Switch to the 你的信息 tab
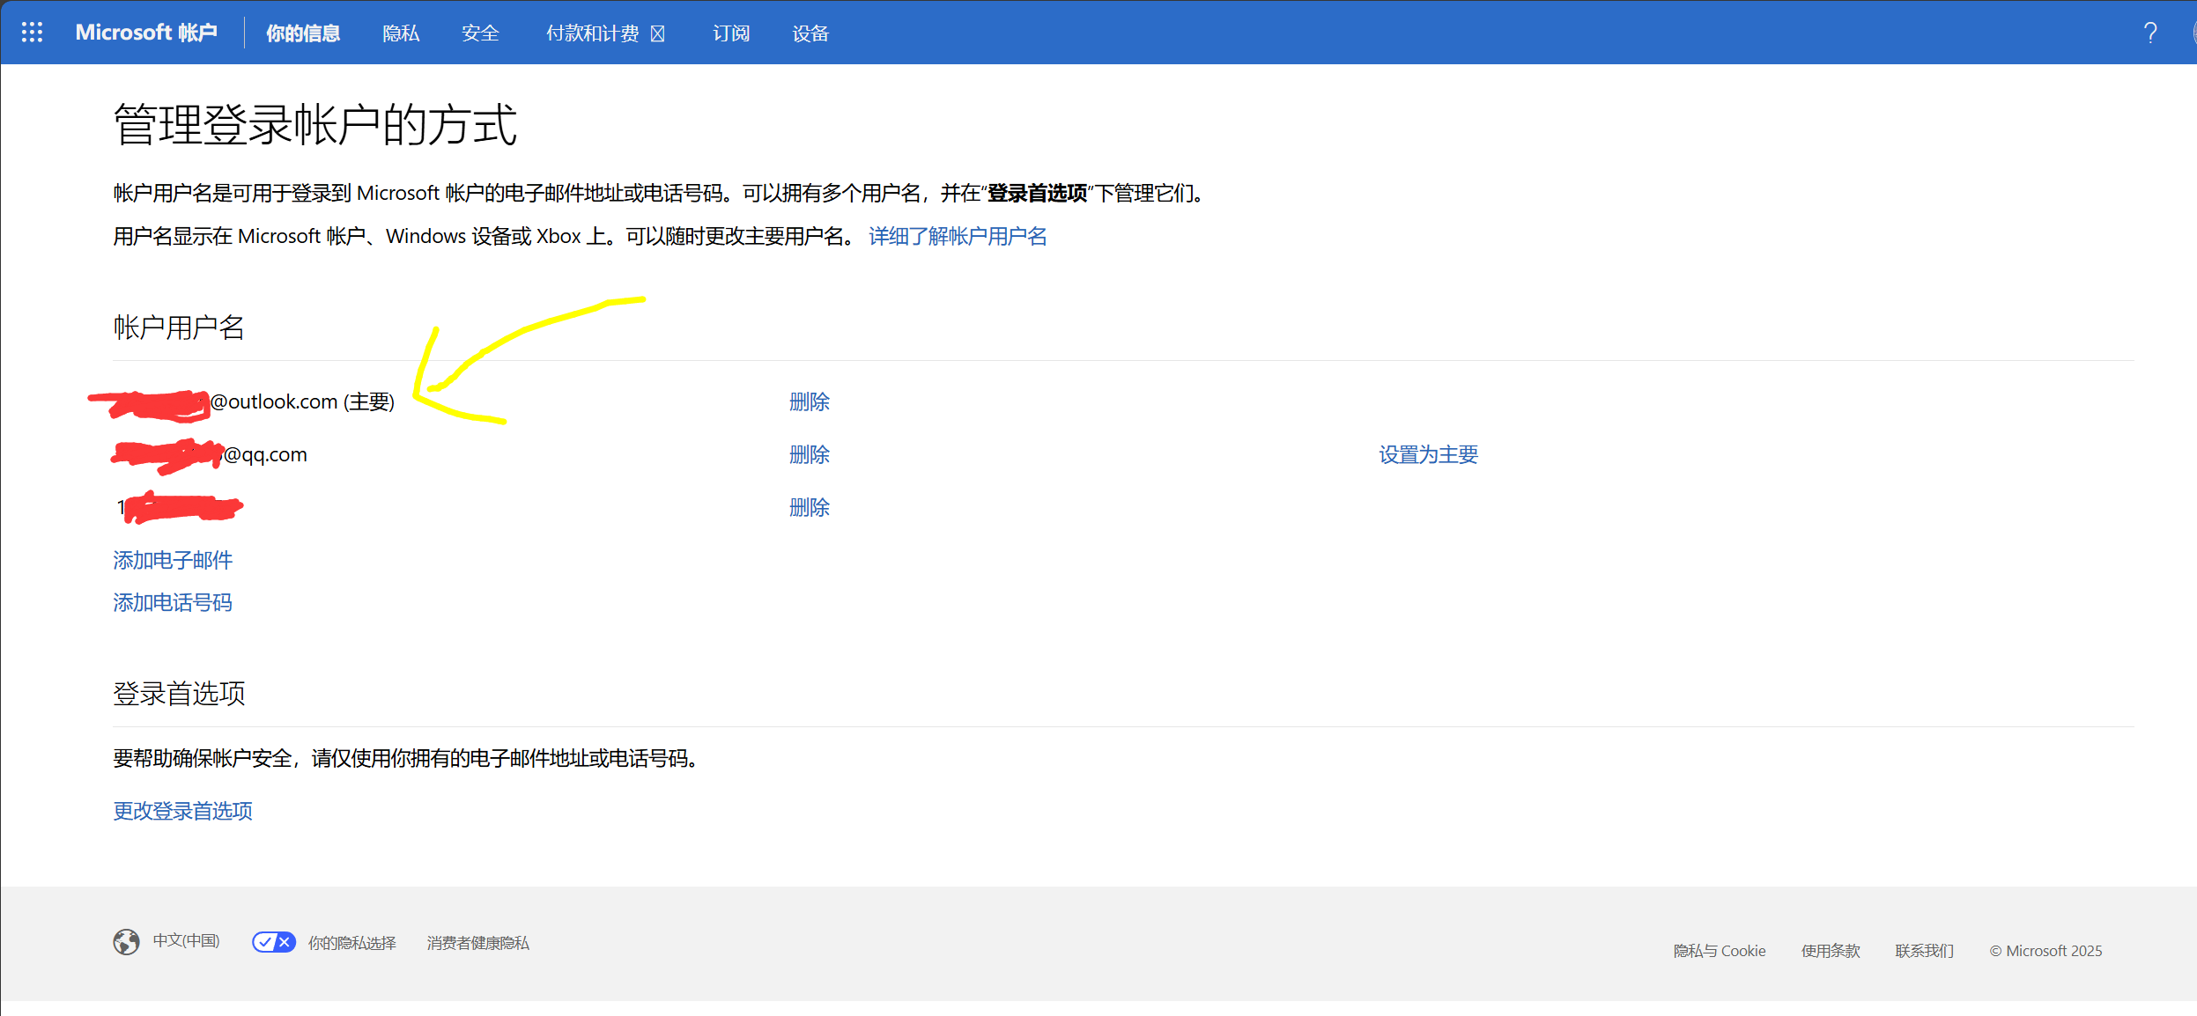This screenshot has height=1016, width=2197. click(303, 33)
